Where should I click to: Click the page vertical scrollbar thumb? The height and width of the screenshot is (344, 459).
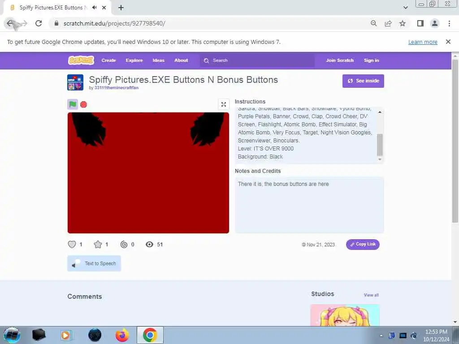click(x=455, y=141)
